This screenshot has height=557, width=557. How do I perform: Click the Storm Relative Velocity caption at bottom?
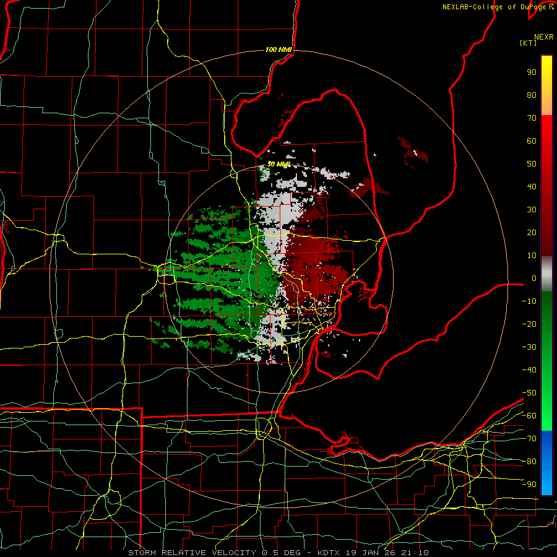[x=278, y=553]
